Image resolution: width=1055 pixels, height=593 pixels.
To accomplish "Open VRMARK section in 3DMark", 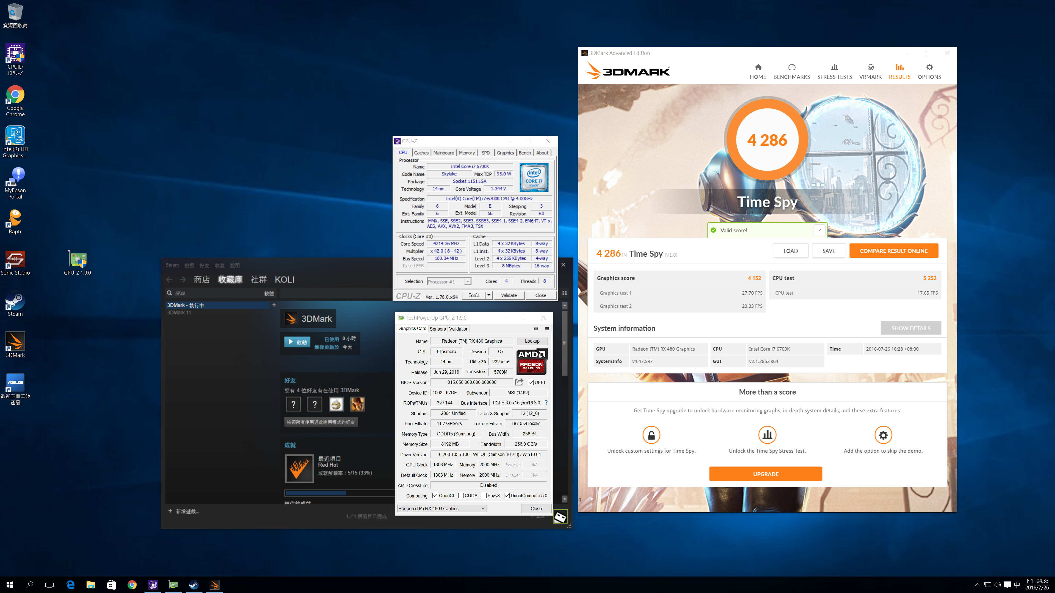I will [x=870, y=72].
